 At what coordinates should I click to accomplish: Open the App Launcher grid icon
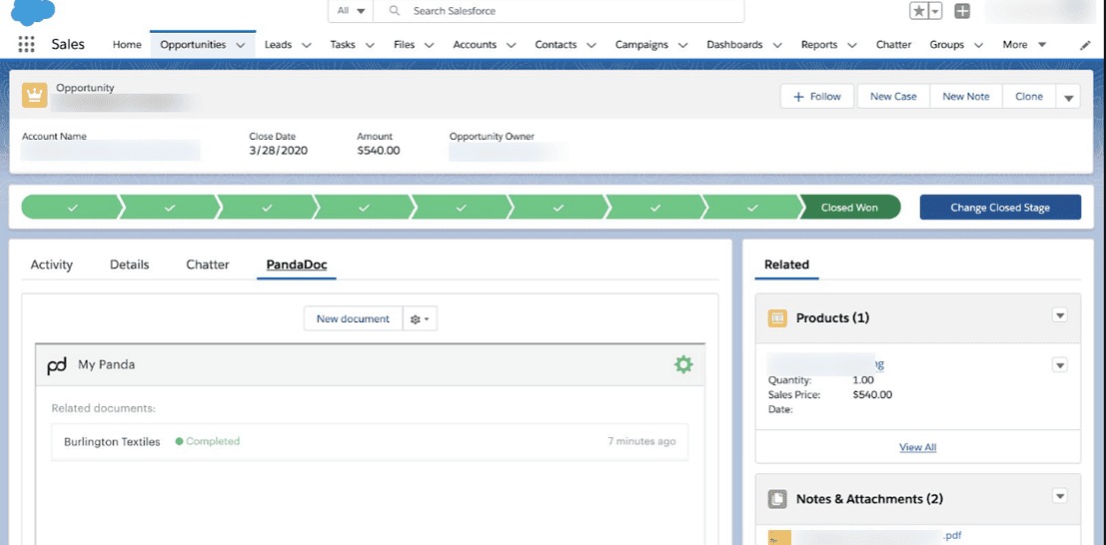pos(26,44)
